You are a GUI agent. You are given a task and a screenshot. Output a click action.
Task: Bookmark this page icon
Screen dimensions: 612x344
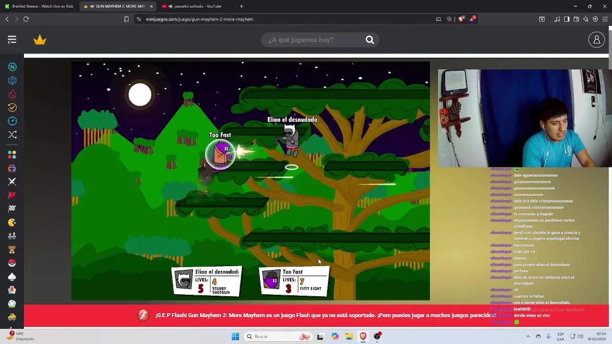pyautogui.click(x=126, y=19)
